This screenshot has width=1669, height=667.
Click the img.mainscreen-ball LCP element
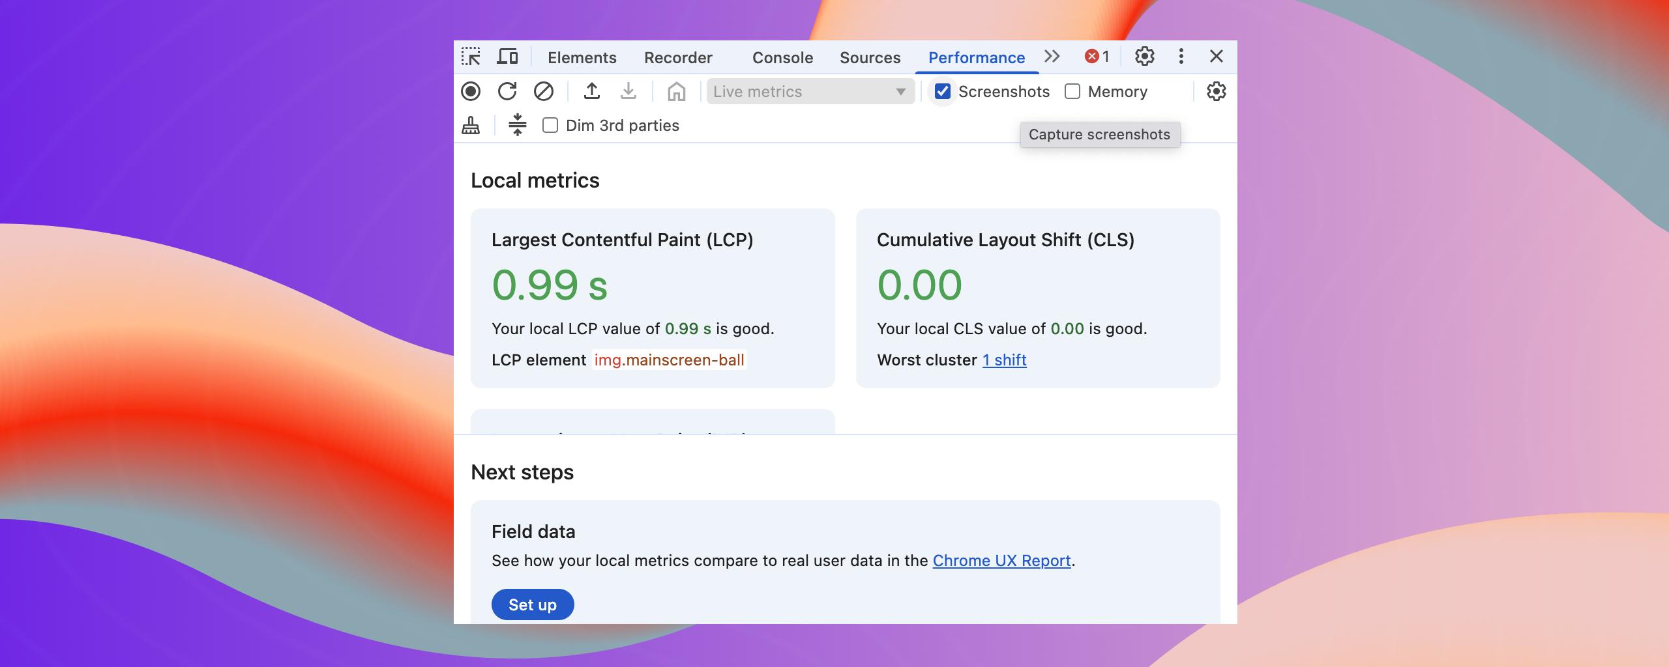[669, 360]
